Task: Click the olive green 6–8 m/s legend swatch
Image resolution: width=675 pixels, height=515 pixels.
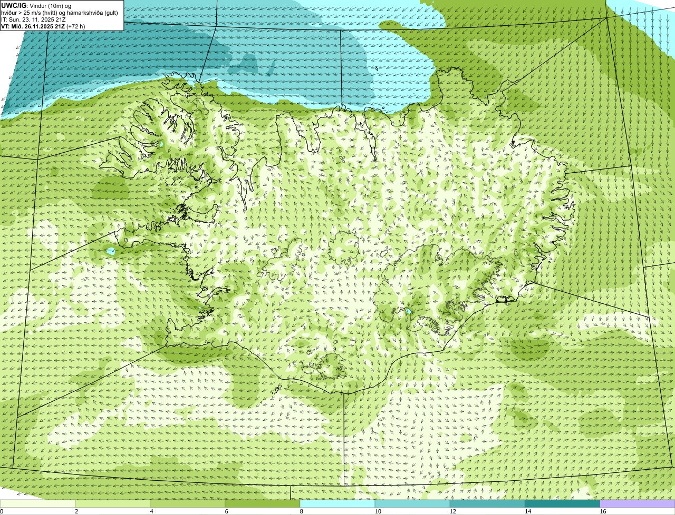Action: tap(263, 504)
